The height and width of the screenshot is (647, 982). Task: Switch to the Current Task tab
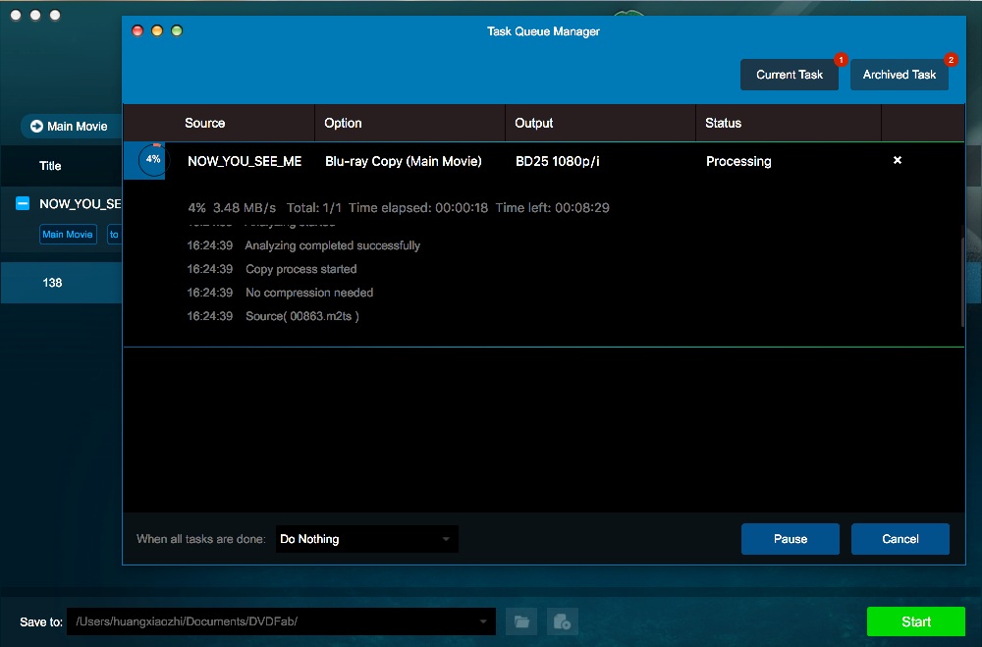pyautogui.click(x=790, y=75)
